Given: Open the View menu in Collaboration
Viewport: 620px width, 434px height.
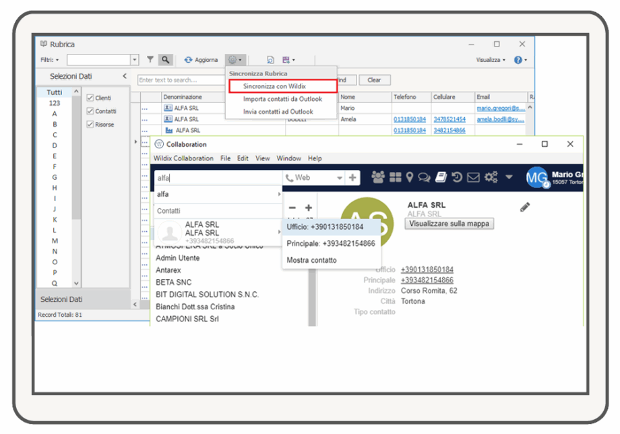Looking at the screenshot, I should [263, 158].
